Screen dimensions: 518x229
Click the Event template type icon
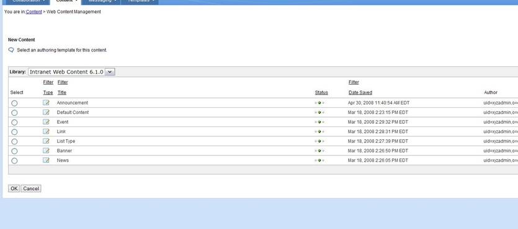[47, 122]
